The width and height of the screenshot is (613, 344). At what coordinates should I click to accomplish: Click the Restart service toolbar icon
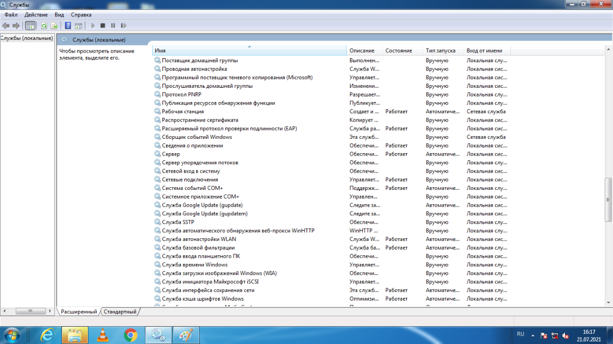(x=123, y=26)
